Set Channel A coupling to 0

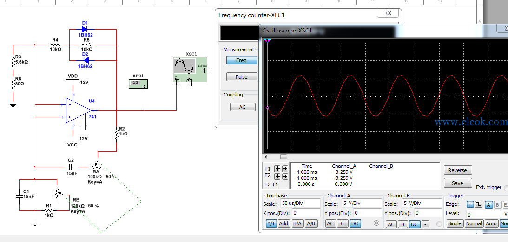pos(343,223)
